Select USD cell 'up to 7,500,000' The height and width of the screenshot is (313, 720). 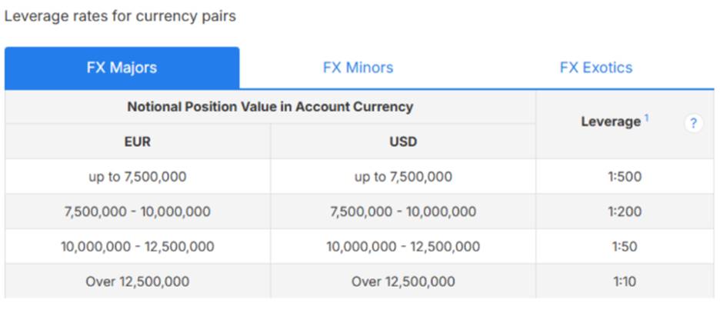coord(403,177)
